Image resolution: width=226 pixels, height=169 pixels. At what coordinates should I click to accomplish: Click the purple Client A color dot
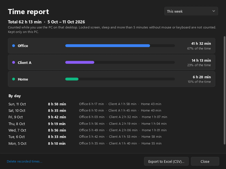point(14,62)
